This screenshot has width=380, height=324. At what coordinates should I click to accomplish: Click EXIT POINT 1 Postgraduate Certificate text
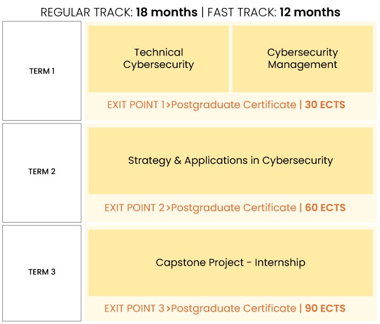[202, 105]
